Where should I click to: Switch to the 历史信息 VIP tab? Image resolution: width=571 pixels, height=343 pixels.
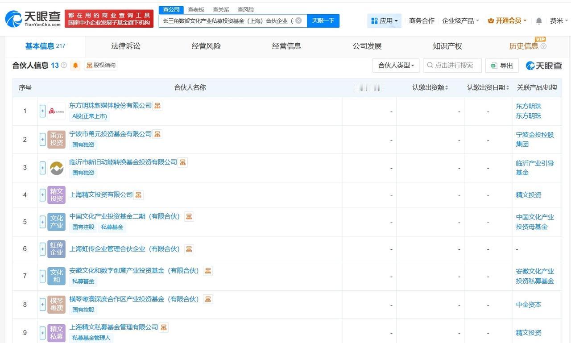[524, 46]
